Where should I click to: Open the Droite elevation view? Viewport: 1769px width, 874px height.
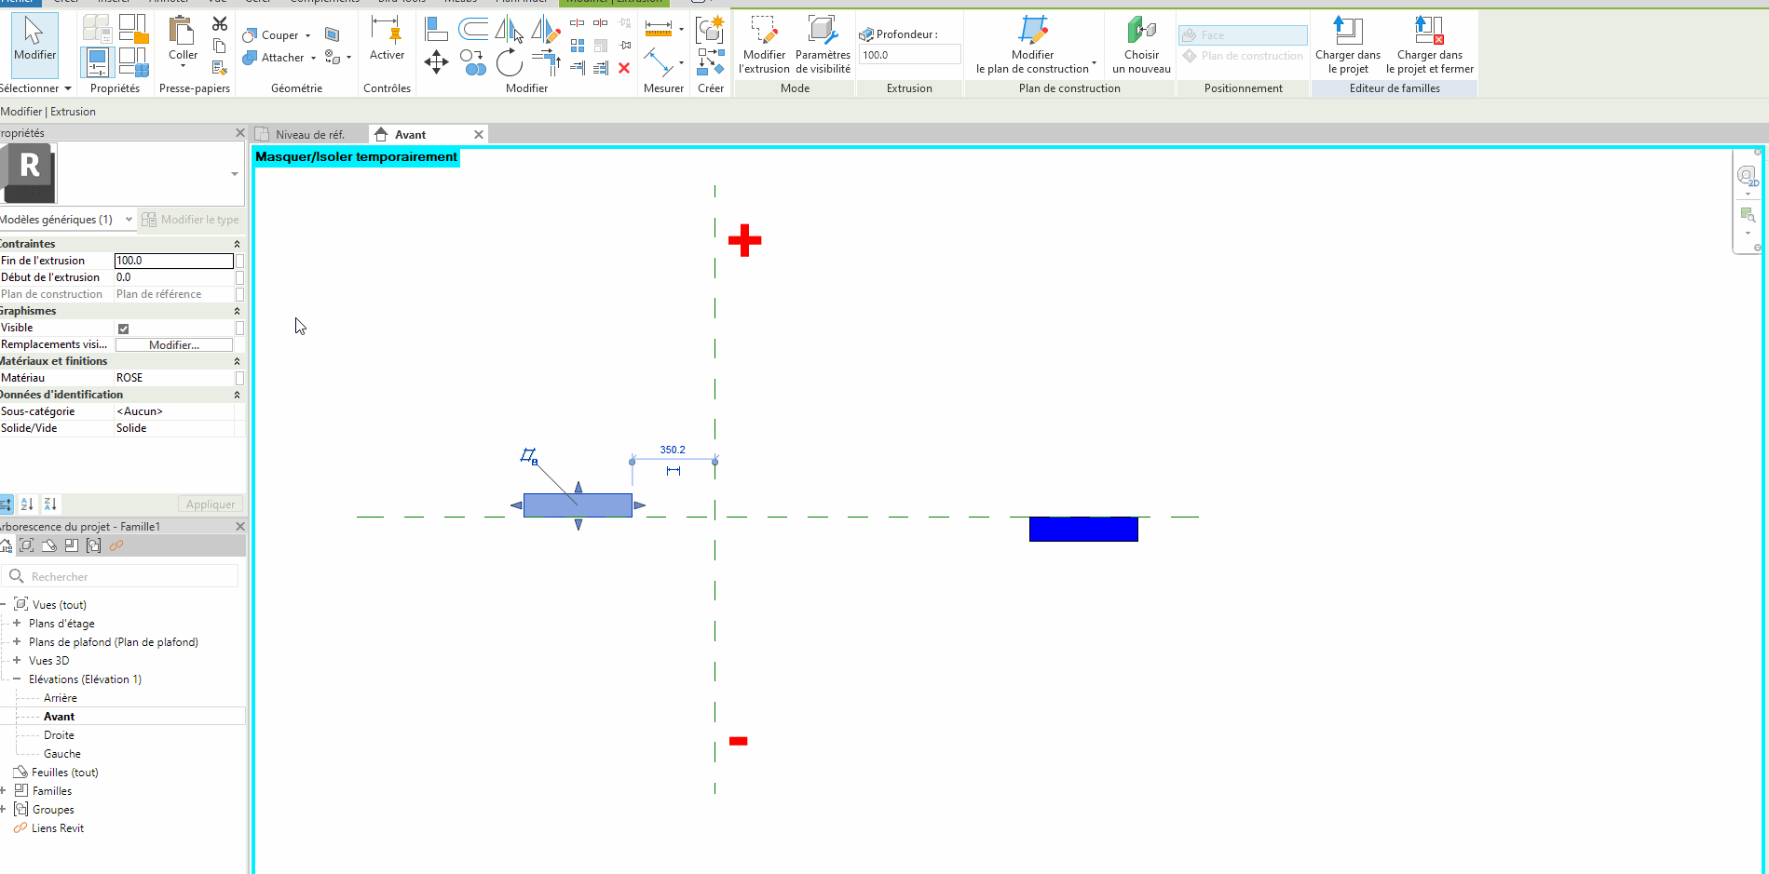coord(59,735)
